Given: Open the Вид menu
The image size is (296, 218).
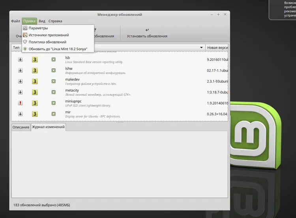Looking at the screenshot, I should point(42,21).
